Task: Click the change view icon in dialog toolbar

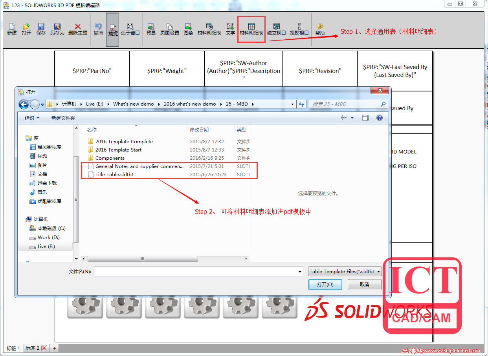Action: pos(344,118)
